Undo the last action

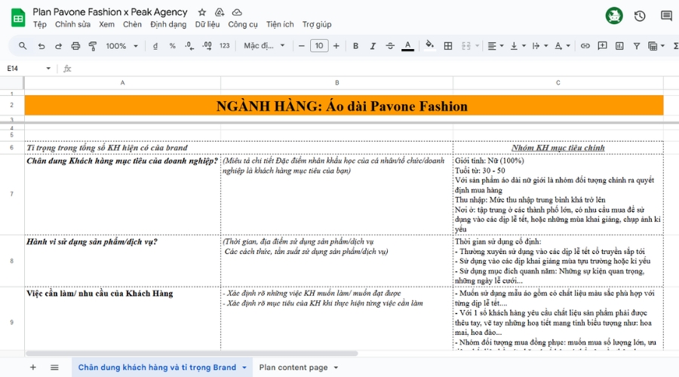point(41,46)
